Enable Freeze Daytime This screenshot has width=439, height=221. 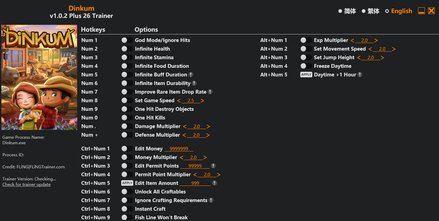[306, 66]
